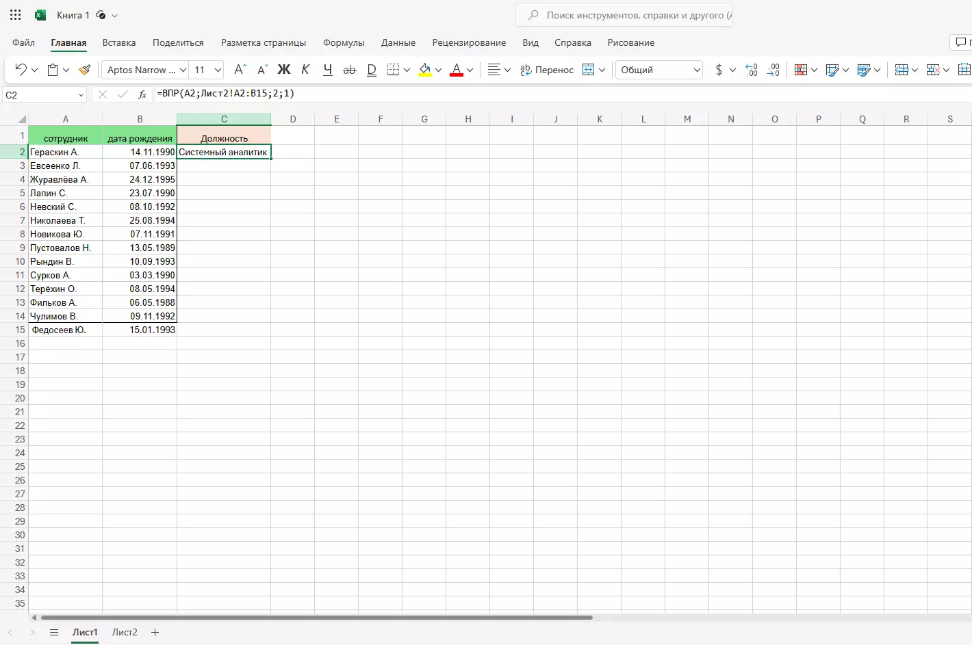972x645 pixels.
Task: Click the Increase Decimal icon
Action: [751, 70]
